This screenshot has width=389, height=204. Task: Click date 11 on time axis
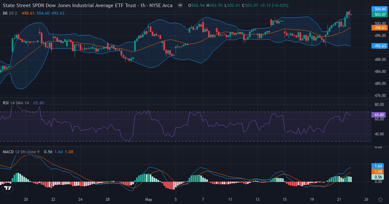(230, 199)
